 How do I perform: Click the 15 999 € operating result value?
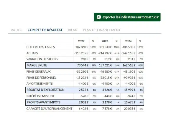click(x=130, y=90)
